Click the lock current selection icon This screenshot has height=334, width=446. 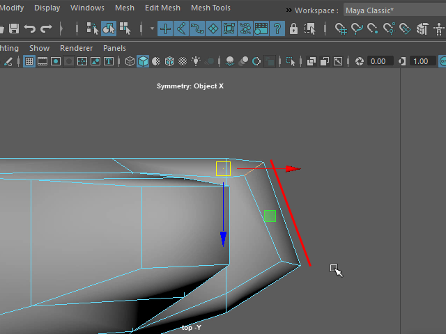coord(293,29)
